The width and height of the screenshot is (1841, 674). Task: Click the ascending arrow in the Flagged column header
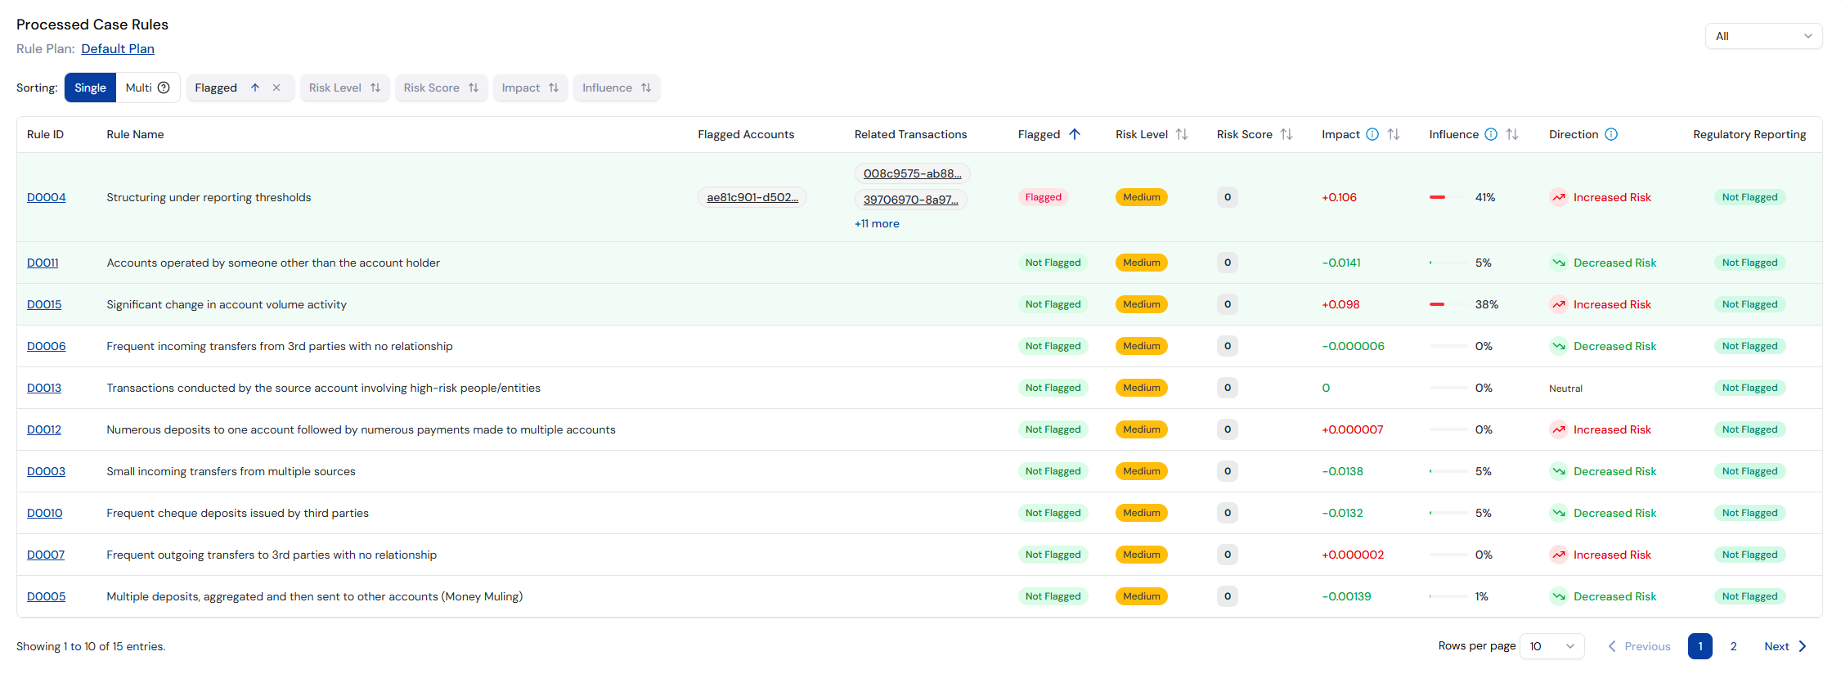(x=1075, y=134)
